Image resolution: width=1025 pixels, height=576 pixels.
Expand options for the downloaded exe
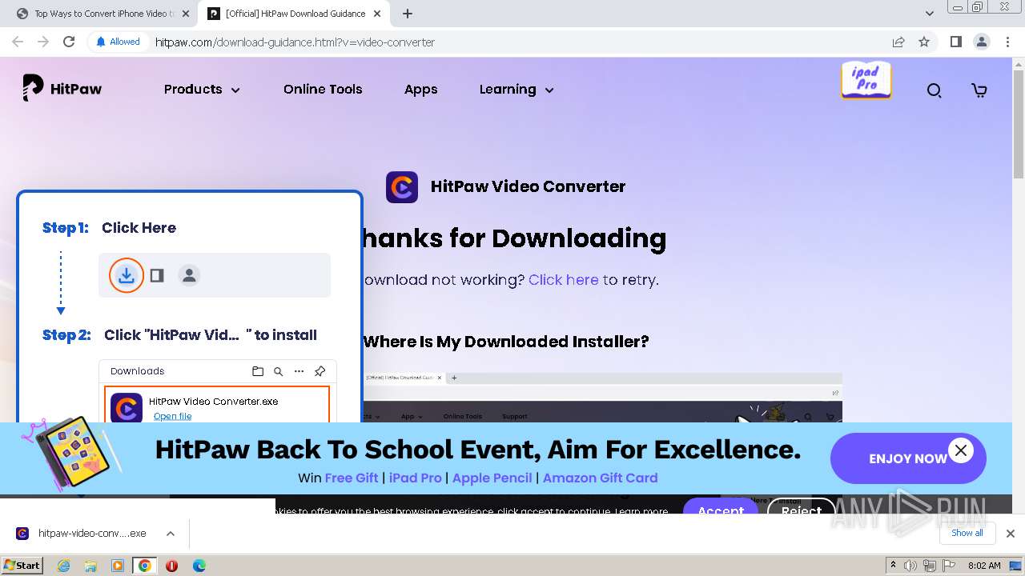coord(171,534)
